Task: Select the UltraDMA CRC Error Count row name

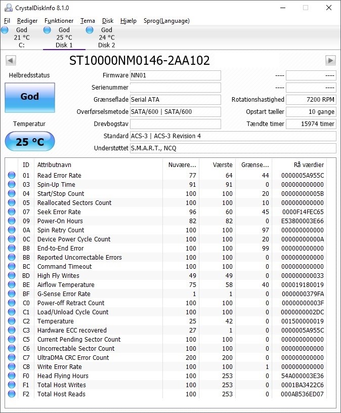Action: (x=73, y=357)
